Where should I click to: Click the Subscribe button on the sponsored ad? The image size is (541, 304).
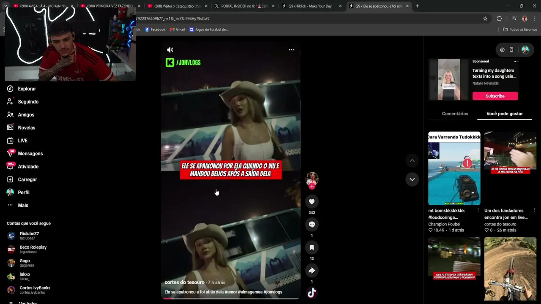pos(495,96)
